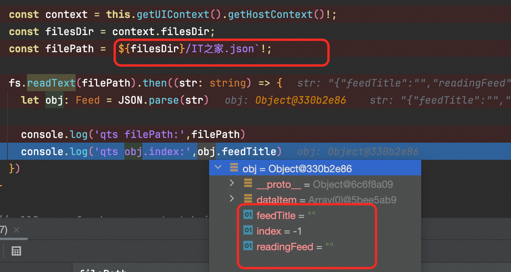Click the __proto__ object icon
This screenshot has height=272, width=511.
pyautogui.click(x=248, y=184)
